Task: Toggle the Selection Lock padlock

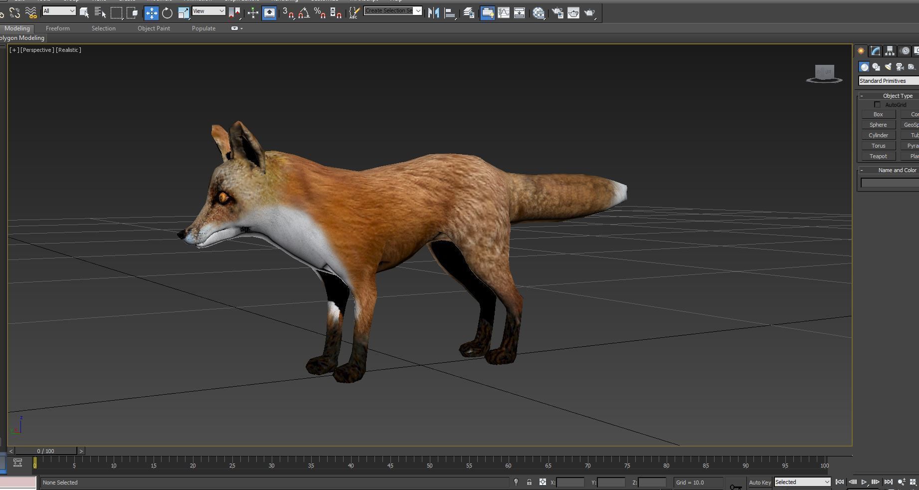Action: click(529, 482)
